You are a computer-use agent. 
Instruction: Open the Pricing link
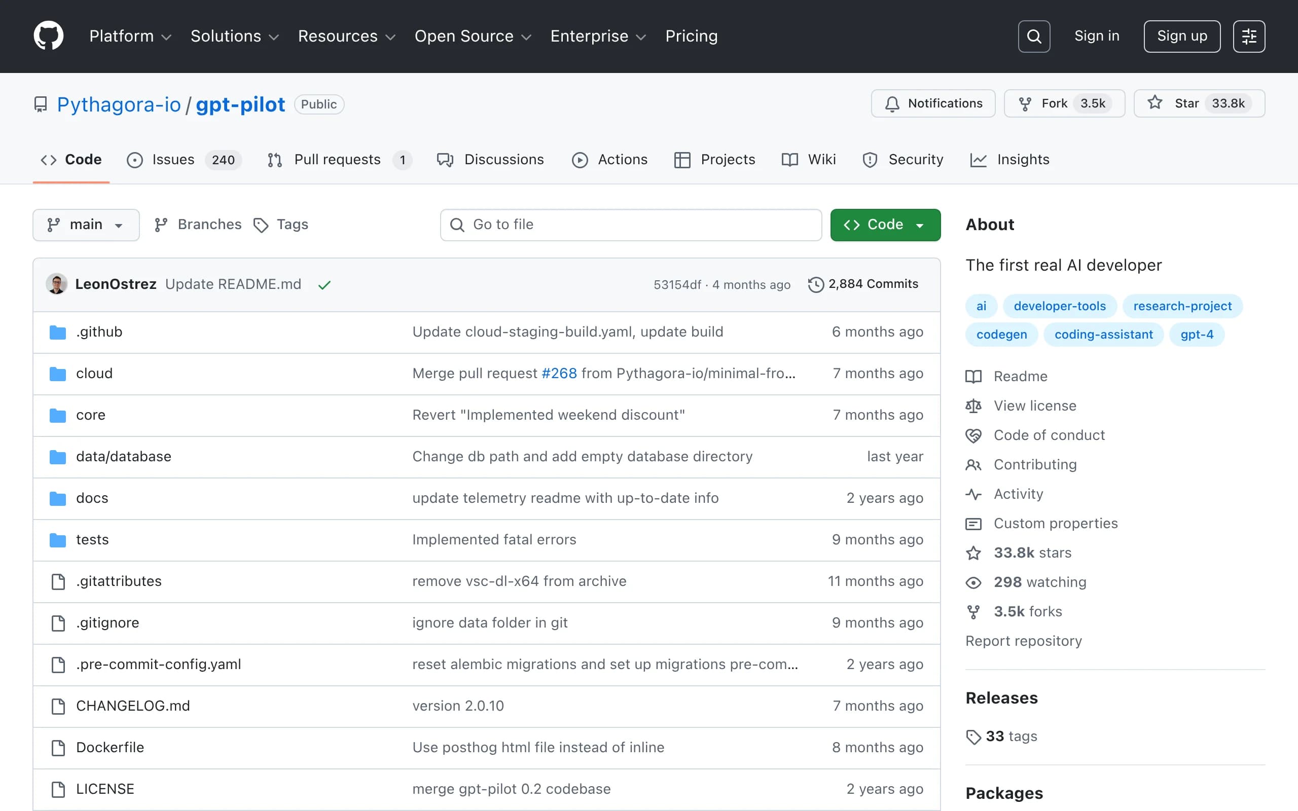tap(692, 36)
